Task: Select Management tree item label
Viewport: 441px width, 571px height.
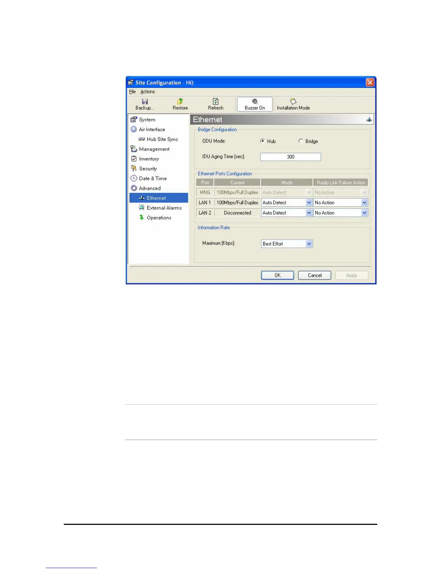Action: tap(154, 149)
